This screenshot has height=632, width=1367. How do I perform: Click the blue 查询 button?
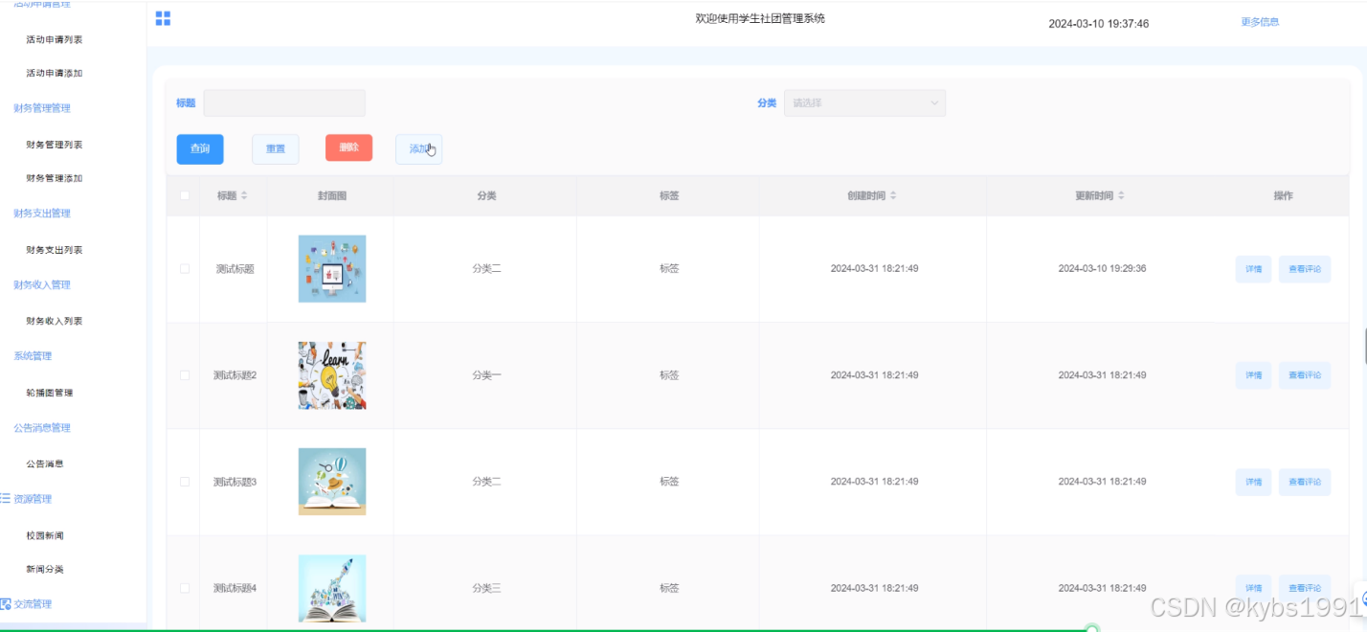coord(200,149)
